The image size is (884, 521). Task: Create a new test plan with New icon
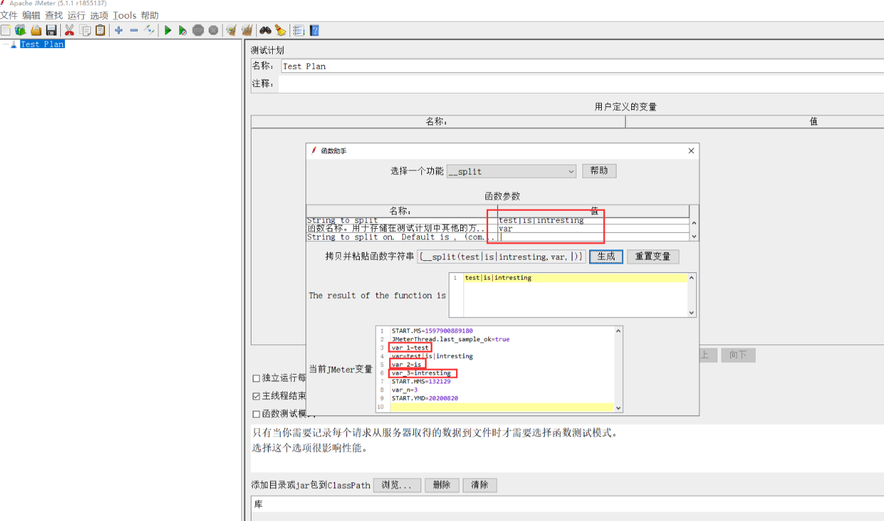coord(5,30)
